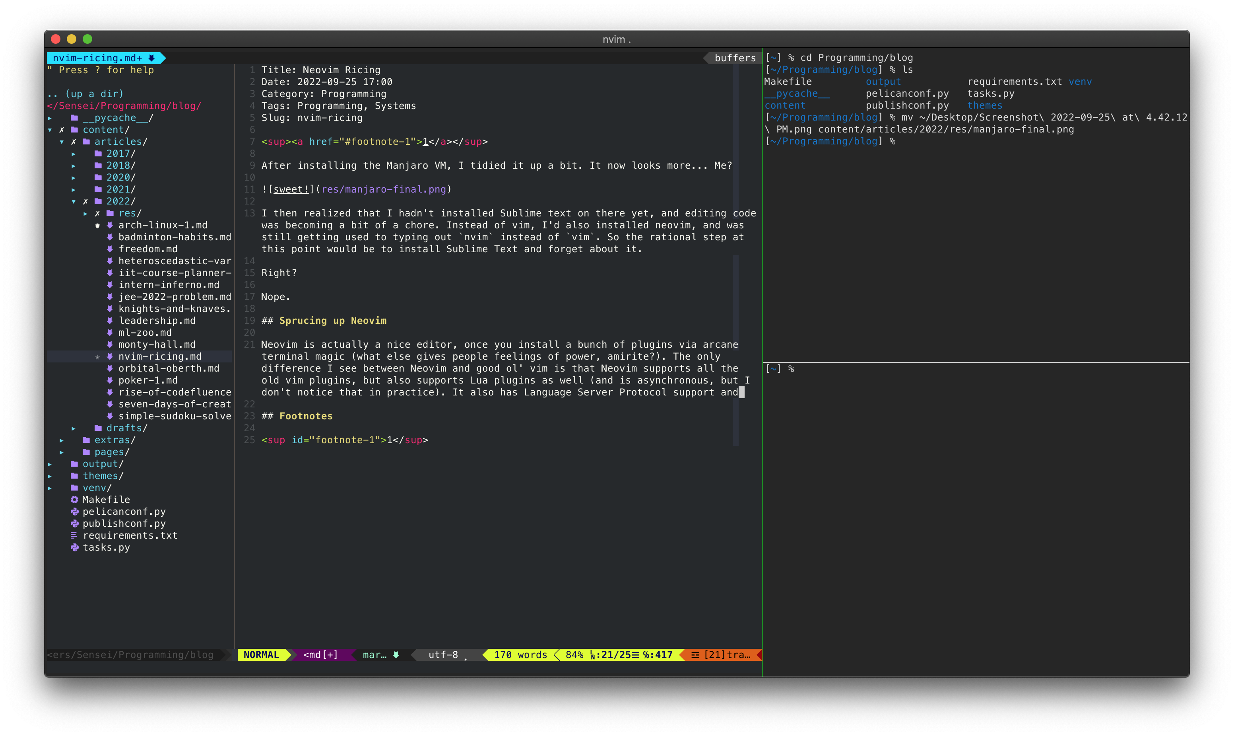Click the minimap scrollbar beside the editor text
This screenshot has width=1234, height=736.
point(735,255)
